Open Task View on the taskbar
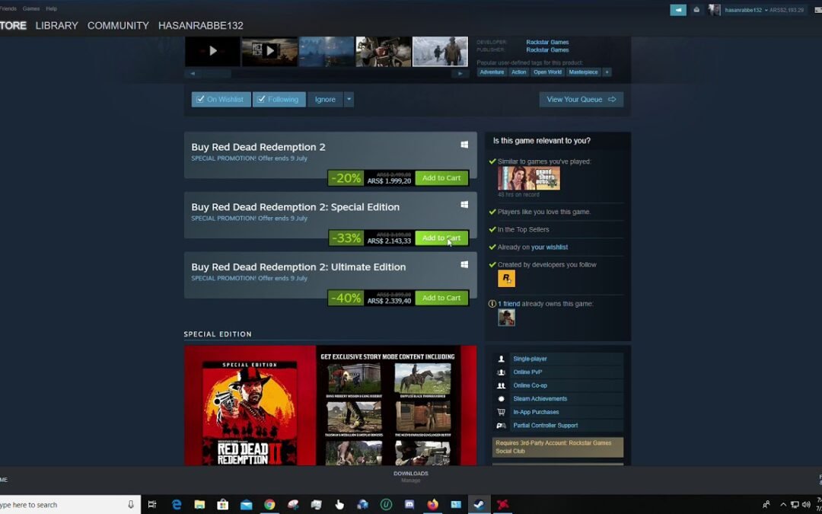822x514 pixels. coord(152,505)
